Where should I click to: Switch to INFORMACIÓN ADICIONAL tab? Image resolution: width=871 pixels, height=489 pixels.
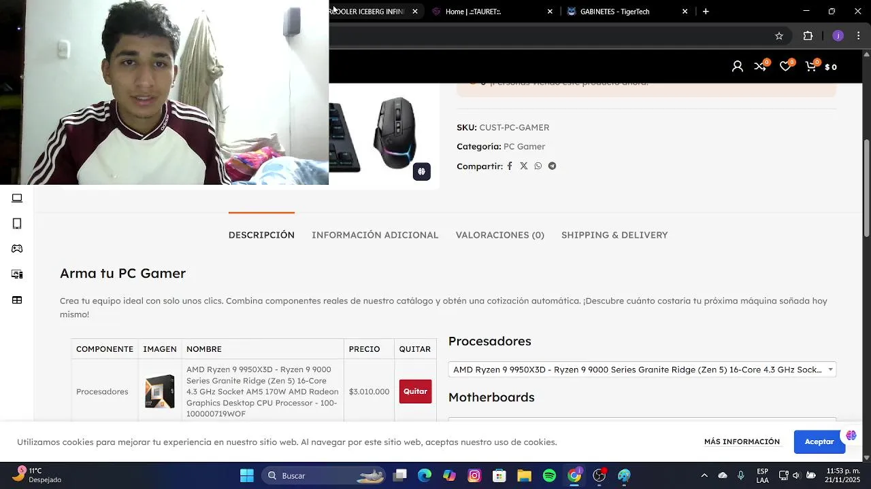375,235
